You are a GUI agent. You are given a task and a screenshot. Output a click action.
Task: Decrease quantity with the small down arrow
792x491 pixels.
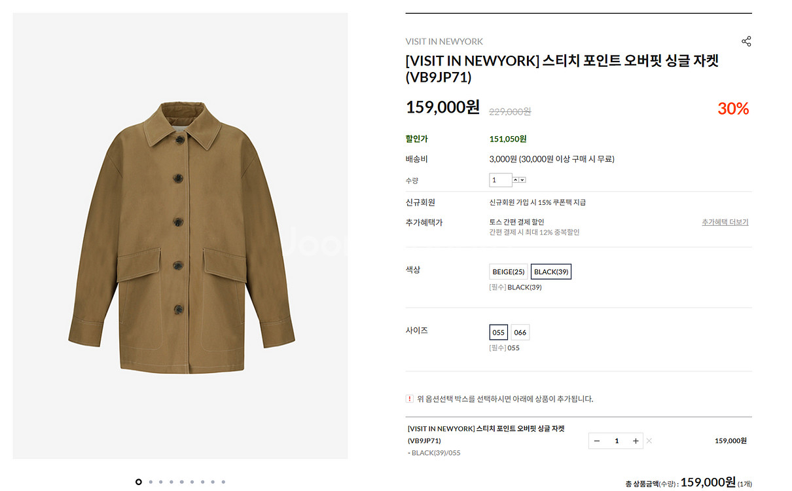point(522,180)
